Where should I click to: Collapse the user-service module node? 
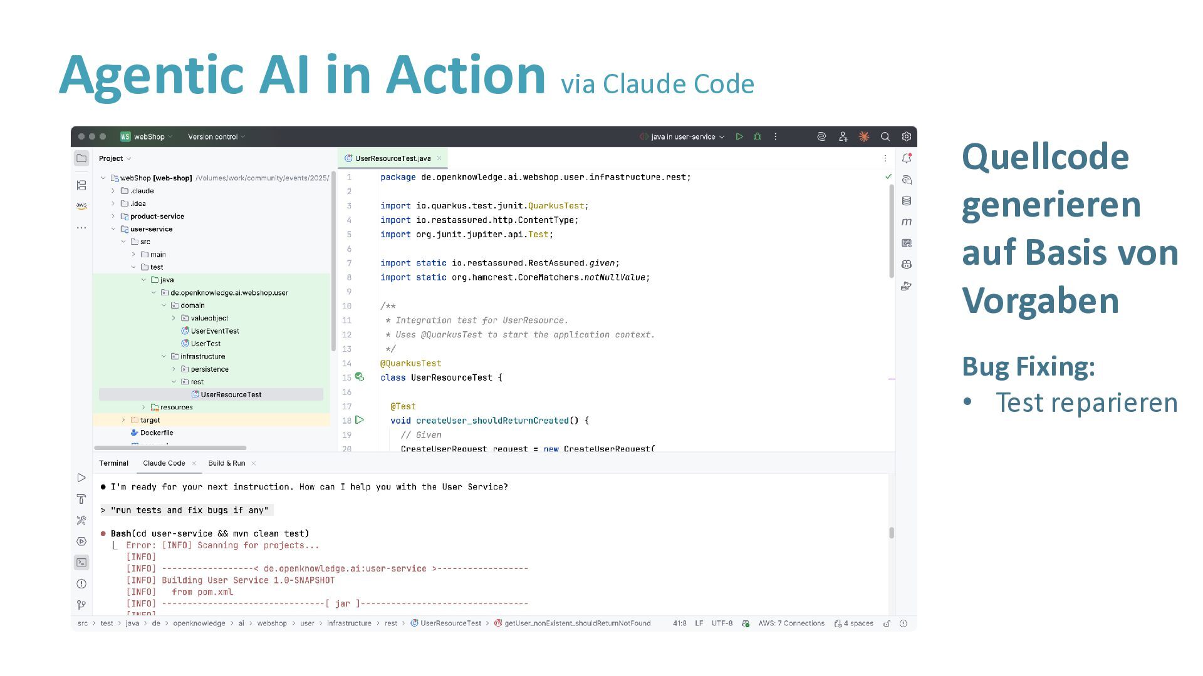click(113, 229)
